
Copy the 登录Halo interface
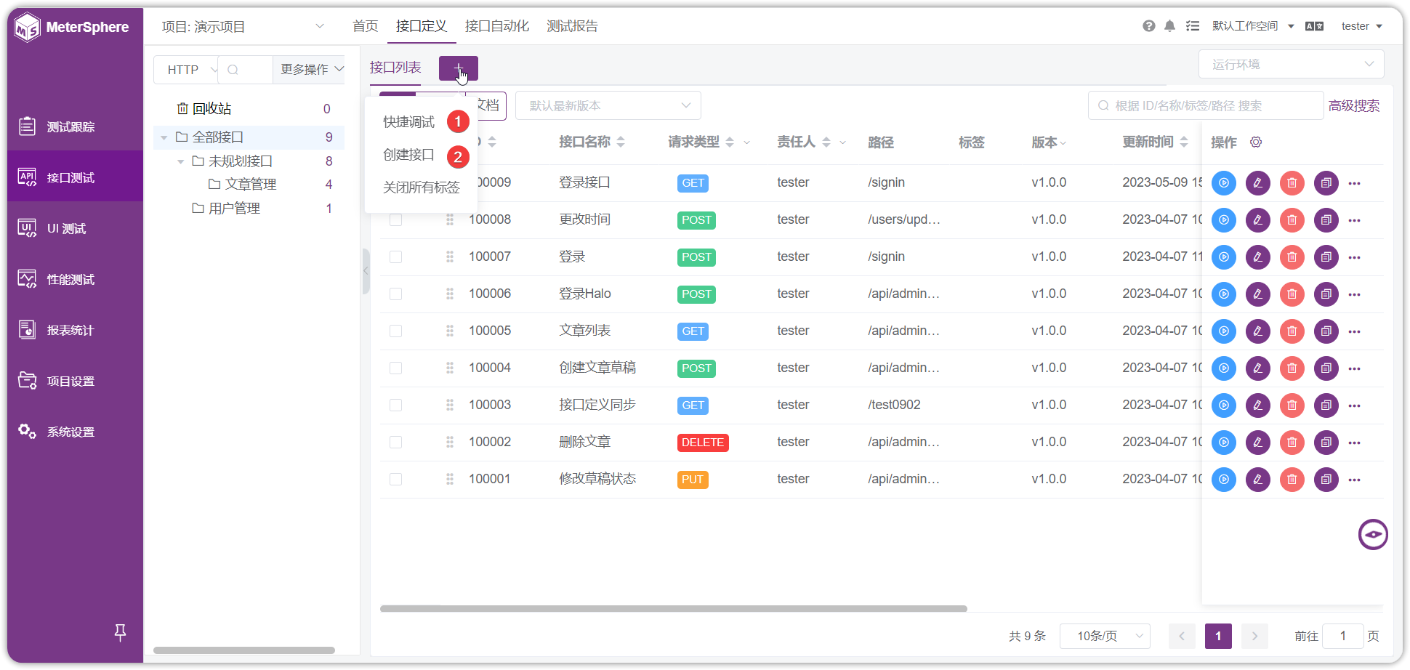(1326, 294)
